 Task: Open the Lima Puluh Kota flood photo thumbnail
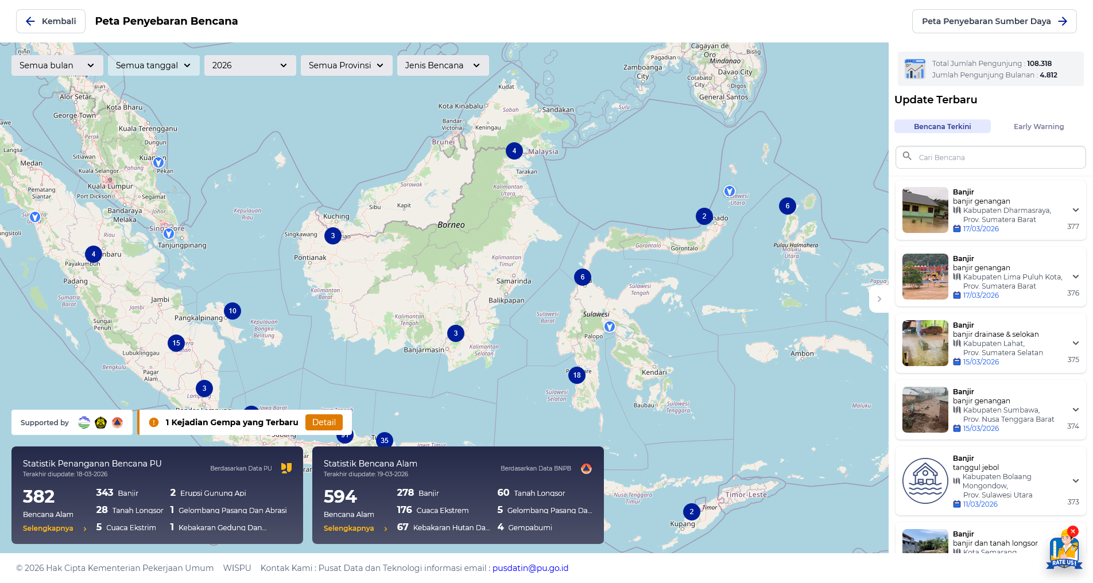(x=925, y=277)
